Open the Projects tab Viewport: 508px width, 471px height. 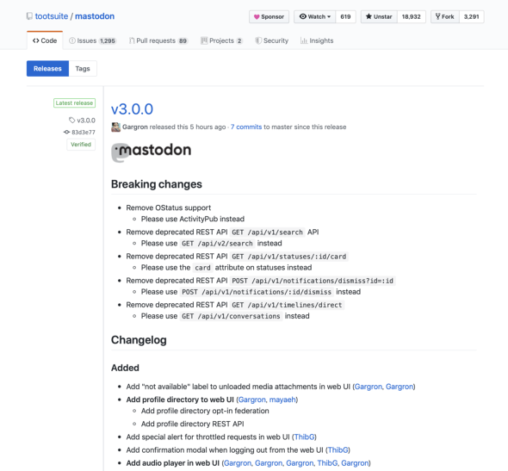(x=221, y=40)
